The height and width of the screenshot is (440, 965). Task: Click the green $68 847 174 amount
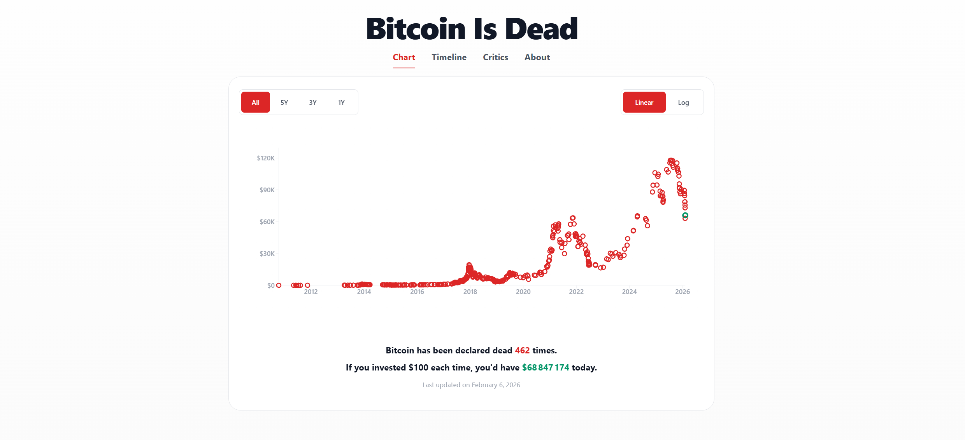point(546,367)
